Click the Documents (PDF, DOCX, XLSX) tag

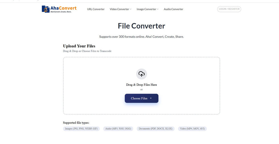(x=155, y=129)
